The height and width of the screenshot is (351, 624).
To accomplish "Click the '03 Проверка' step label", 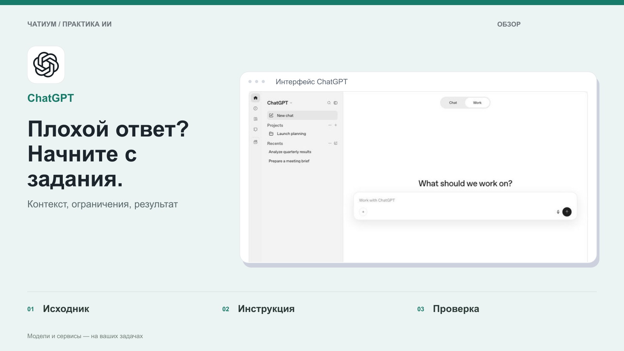I will (448, 309).
